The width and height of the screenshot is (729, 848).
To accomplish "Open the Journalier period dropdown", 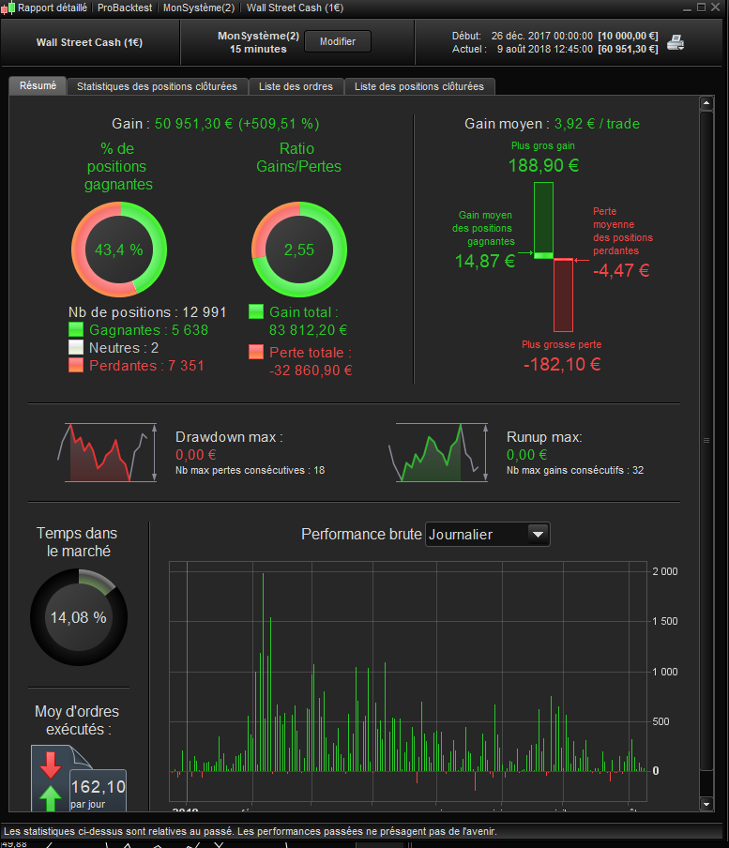I will tap(487, 535).
